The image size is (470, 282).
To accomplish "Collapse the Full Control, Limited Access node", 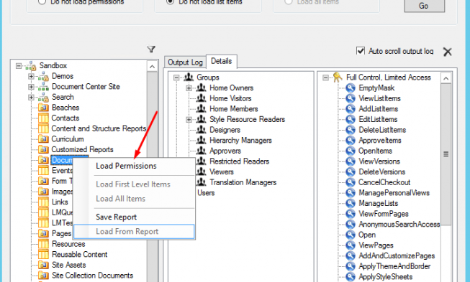I will coord(325,77).
